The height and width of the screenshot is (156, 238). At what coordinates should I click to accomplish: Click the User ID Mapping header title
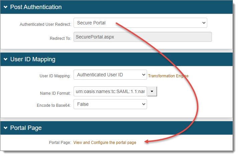click(33, 60)
